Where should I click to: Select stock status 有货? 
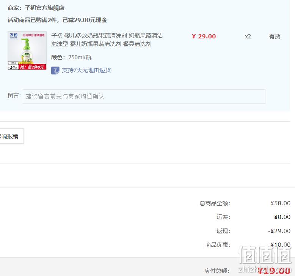click(275, 36)
